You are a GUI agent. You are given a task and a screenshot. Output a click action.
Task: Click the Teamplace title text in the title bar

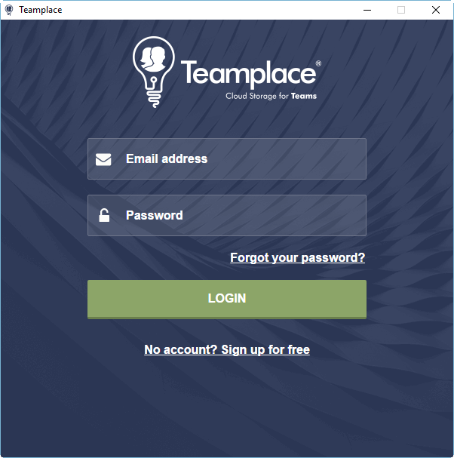pyautogui.click(x=41, y=10)
